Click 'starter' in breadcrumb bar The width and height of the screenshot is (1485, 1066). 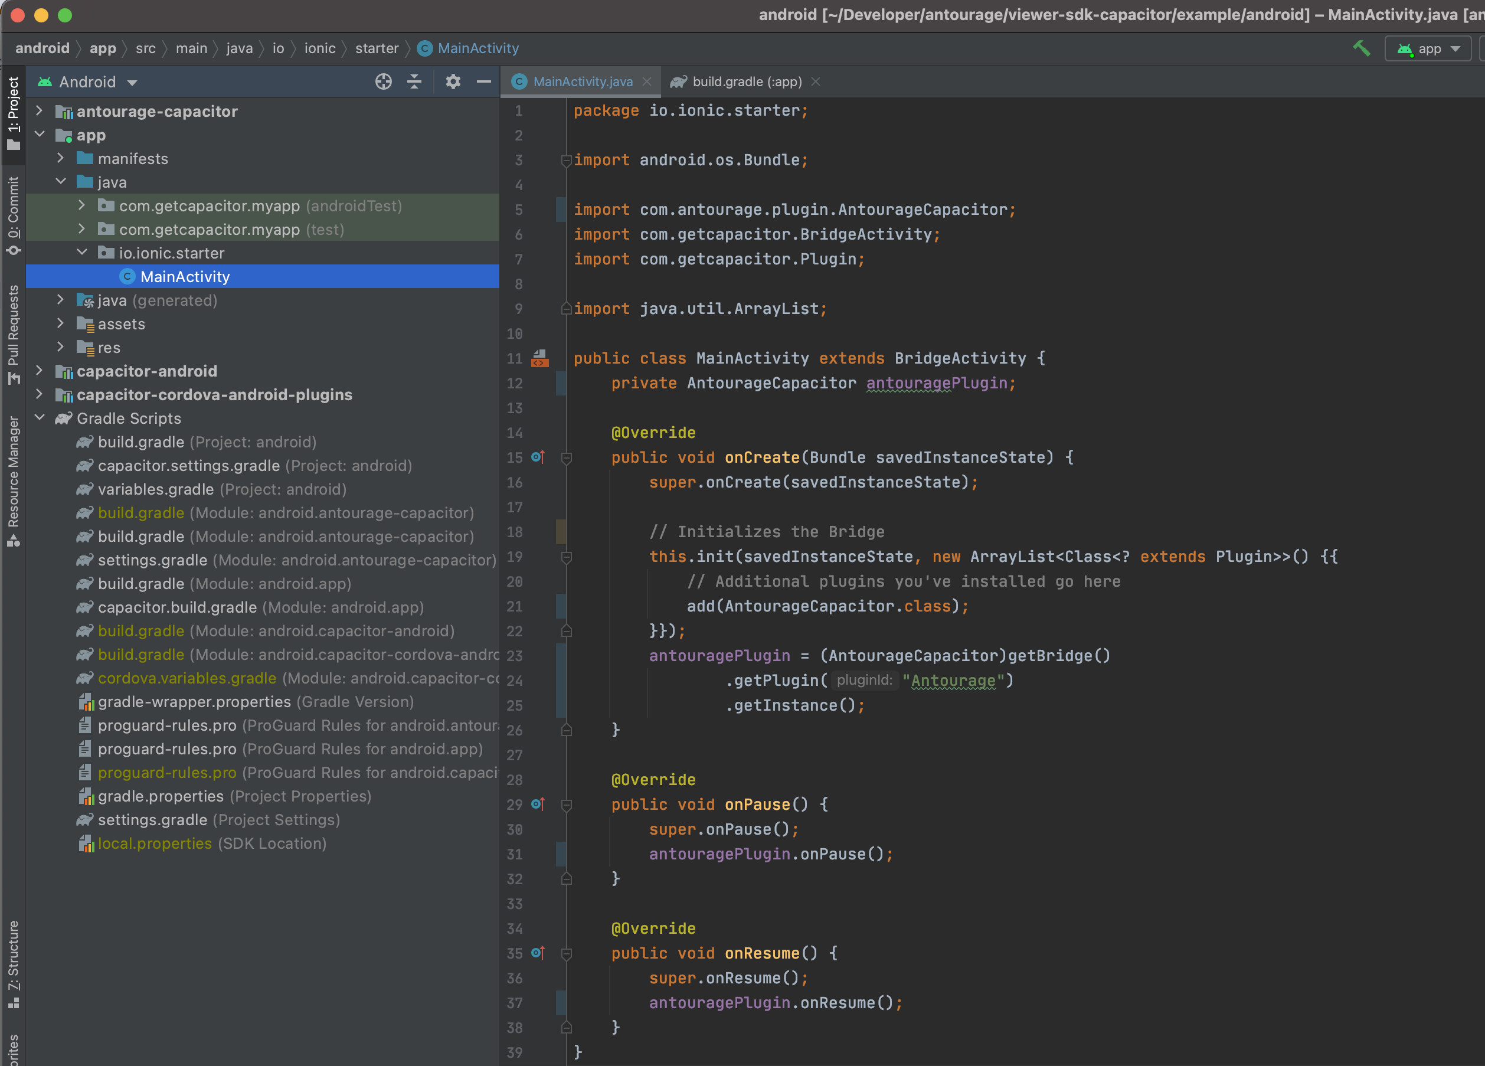click(377, 48)
